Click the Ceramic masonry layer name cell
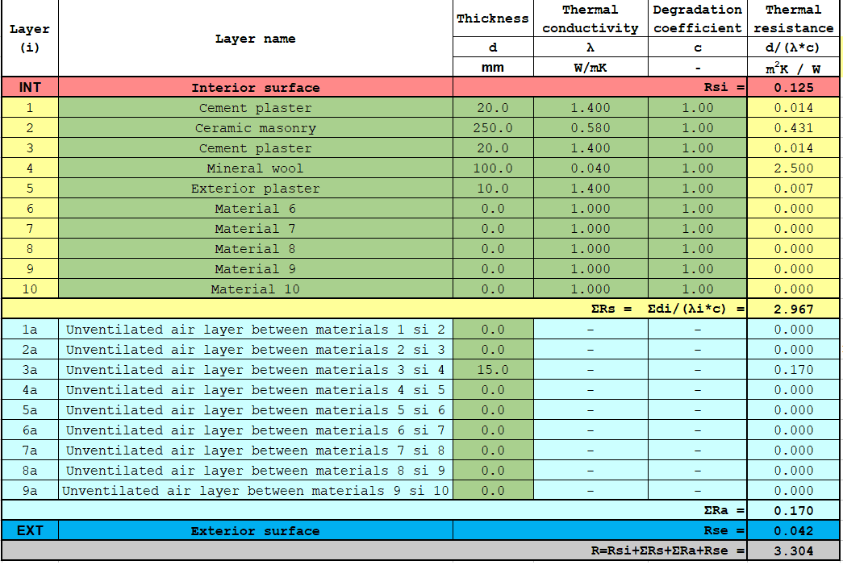 (x=255, y=128)
